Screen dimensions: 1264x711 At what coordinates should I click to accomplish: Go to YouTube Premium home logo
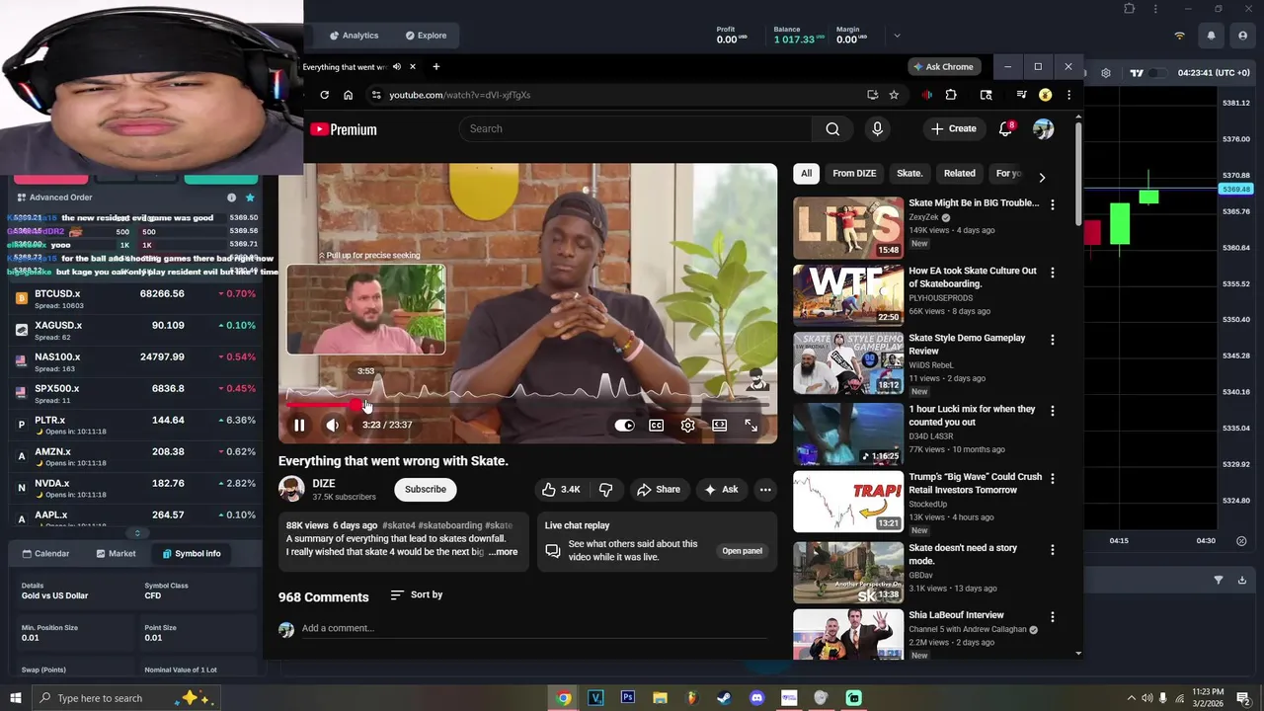pos(343,129)
